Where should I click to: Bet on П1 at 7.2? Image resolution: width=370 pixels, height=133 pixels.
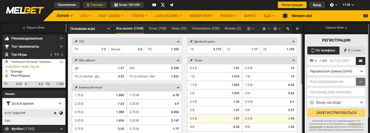(x=90, y=49)
